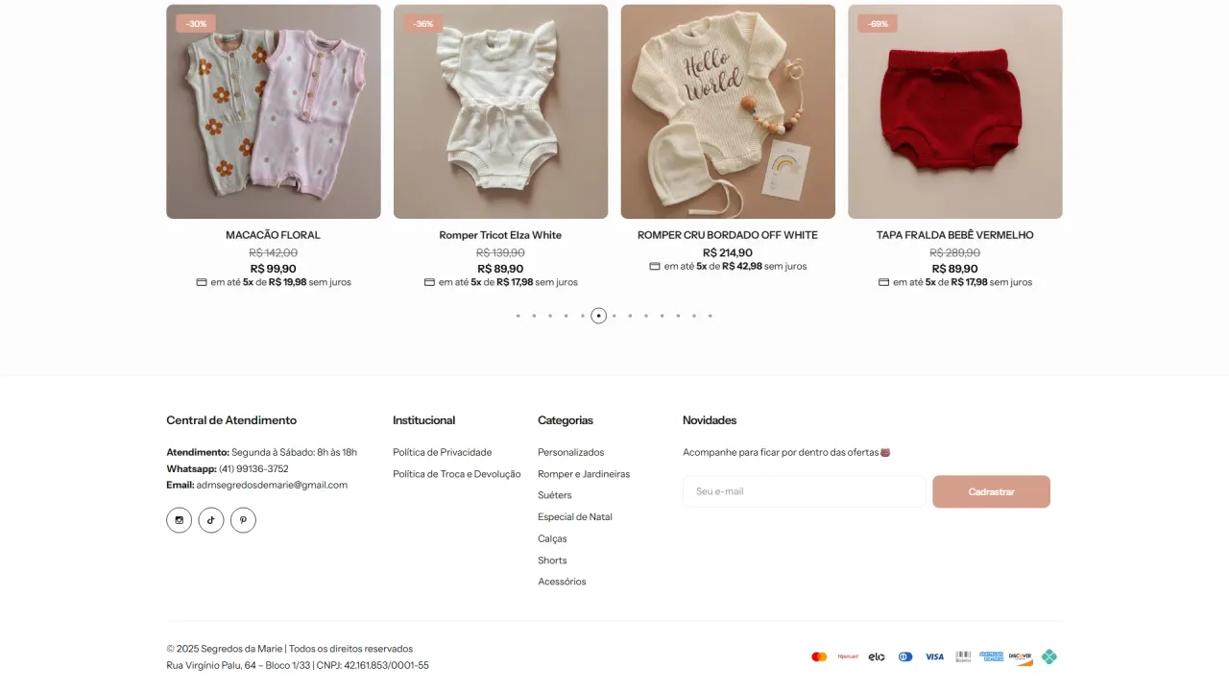The image size is (1229, 691).
Task: Click the Mastercard payment icon
Action: (x=819, y=657)
